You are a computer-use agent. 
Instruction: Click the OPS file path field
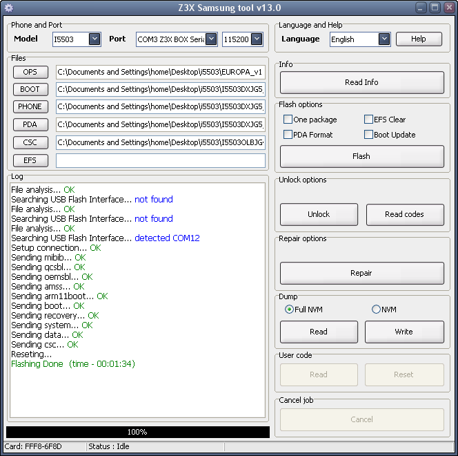point(160,72)
